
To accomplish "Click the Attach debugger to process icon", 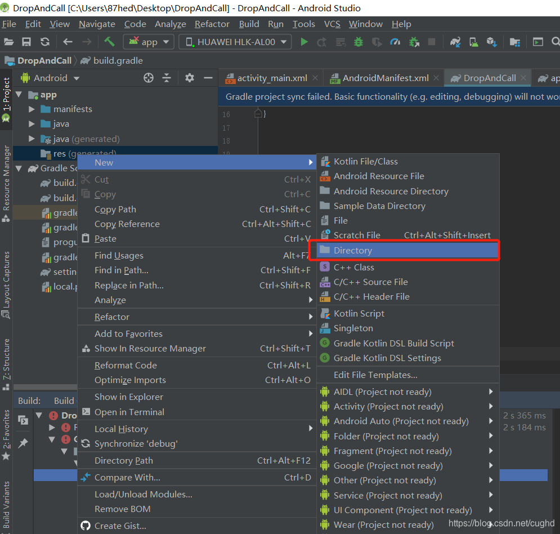I will [414, 42].
